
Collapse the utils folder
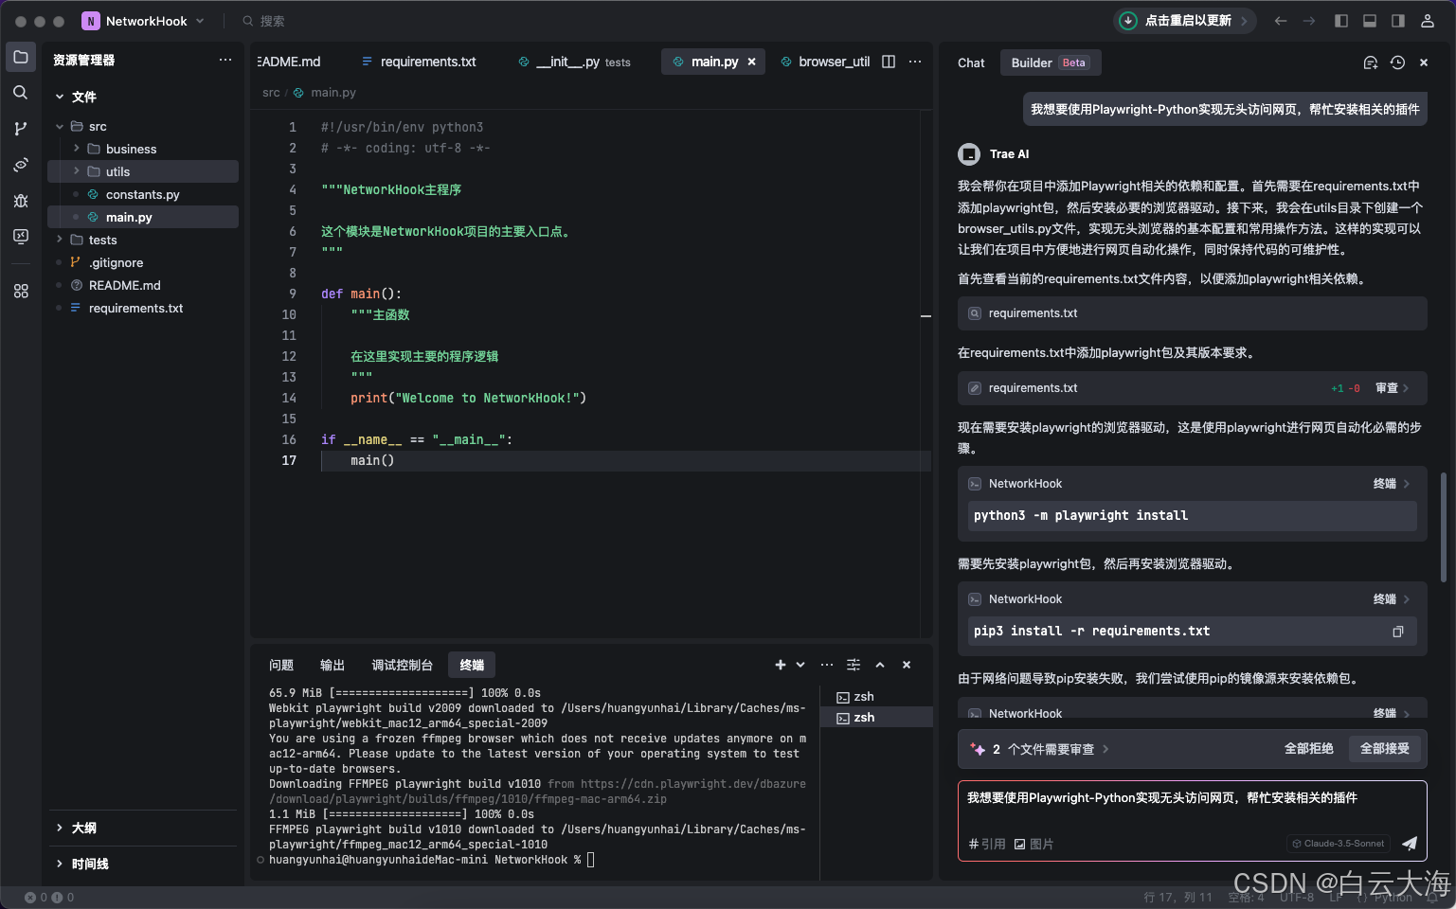point(117,171)
